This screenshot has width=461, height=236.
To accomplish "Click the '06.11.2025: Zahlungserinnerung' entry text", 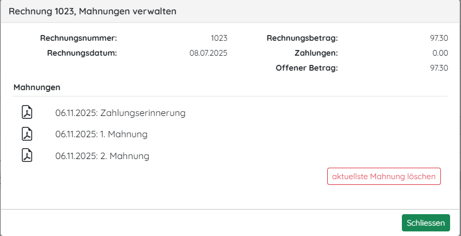I will [120, 113].
